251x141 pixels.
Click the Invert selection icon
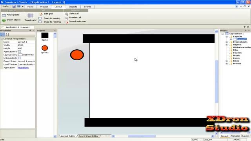tap(66, 22)
